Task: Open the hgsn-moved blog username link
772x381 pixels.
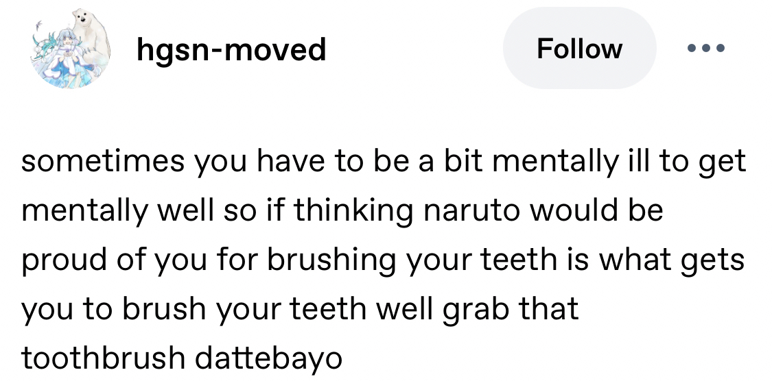Action: click(231, 49)
